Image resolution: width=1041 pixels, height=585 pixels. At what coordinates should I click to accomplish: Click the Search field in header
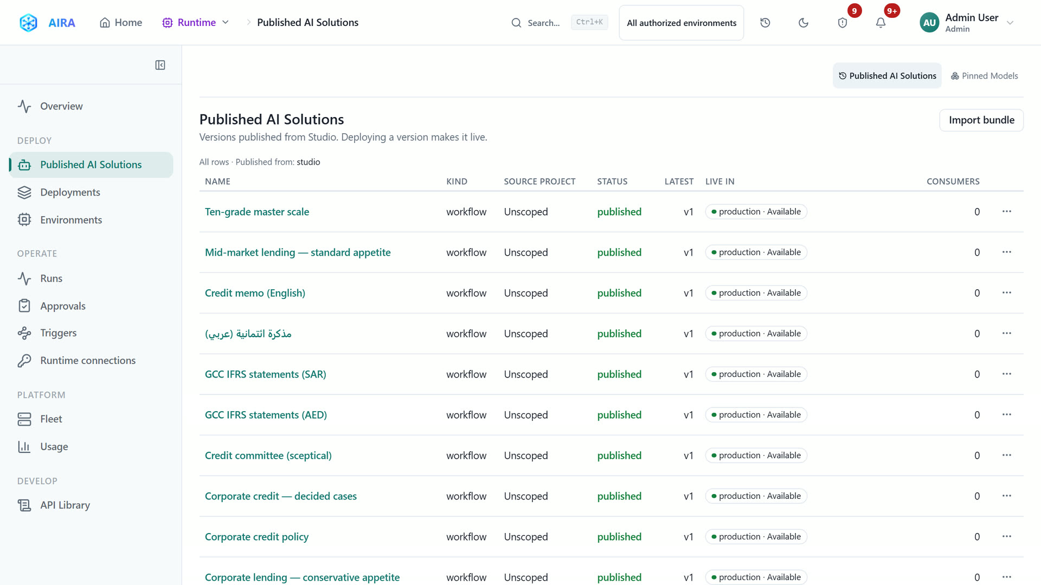[x=558, y=23]
